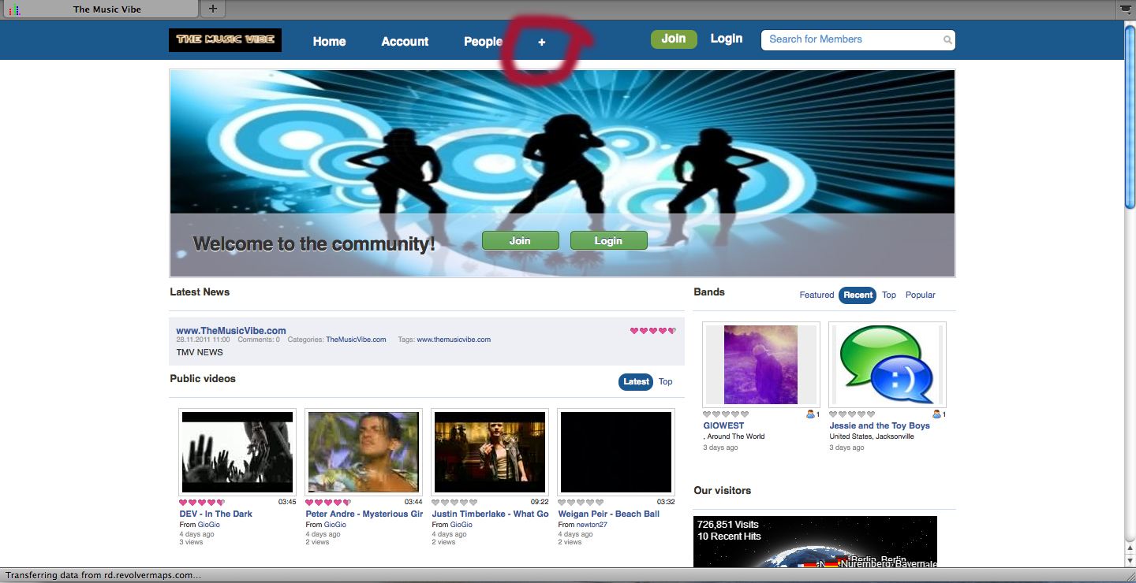
Task: Rate Weigan Peir video hearts
Action: coord(580,503)
